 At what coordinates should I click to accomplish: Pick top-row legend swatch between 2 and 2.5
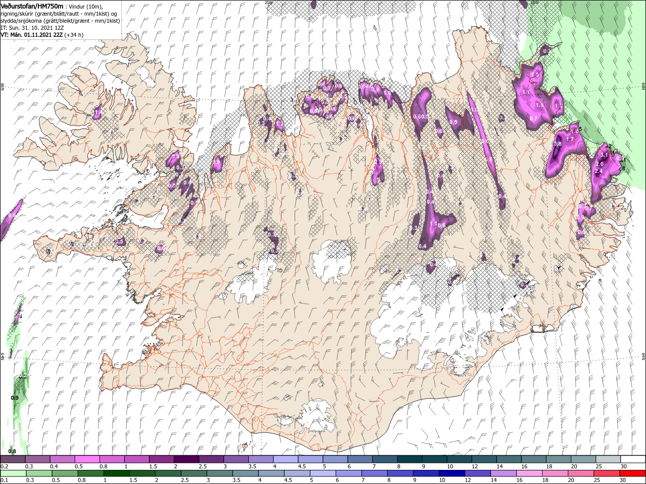(186, 459)
